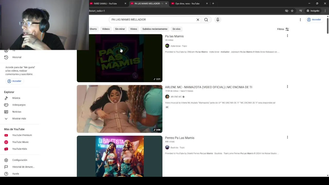Open Bautista channel avatar
Image resolution: width=329 pixels, height=185 pixels.
tap(167, 147)
